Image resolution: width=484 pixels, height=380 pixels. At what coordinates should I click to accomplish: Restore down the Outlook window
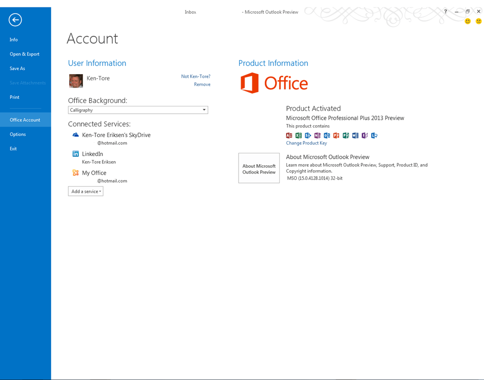click(468, 11)
